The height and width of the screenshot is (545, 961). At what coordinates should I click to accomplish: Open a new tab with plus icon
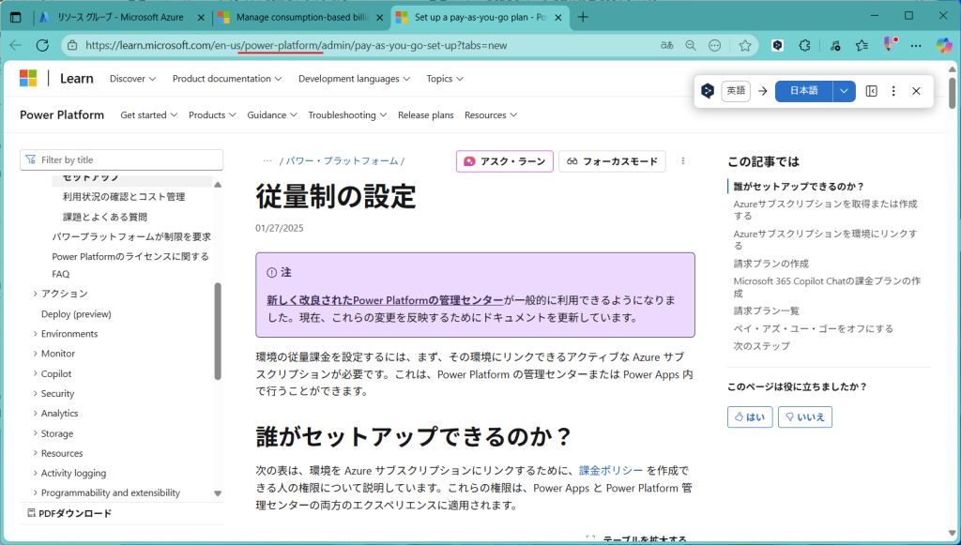583,17
